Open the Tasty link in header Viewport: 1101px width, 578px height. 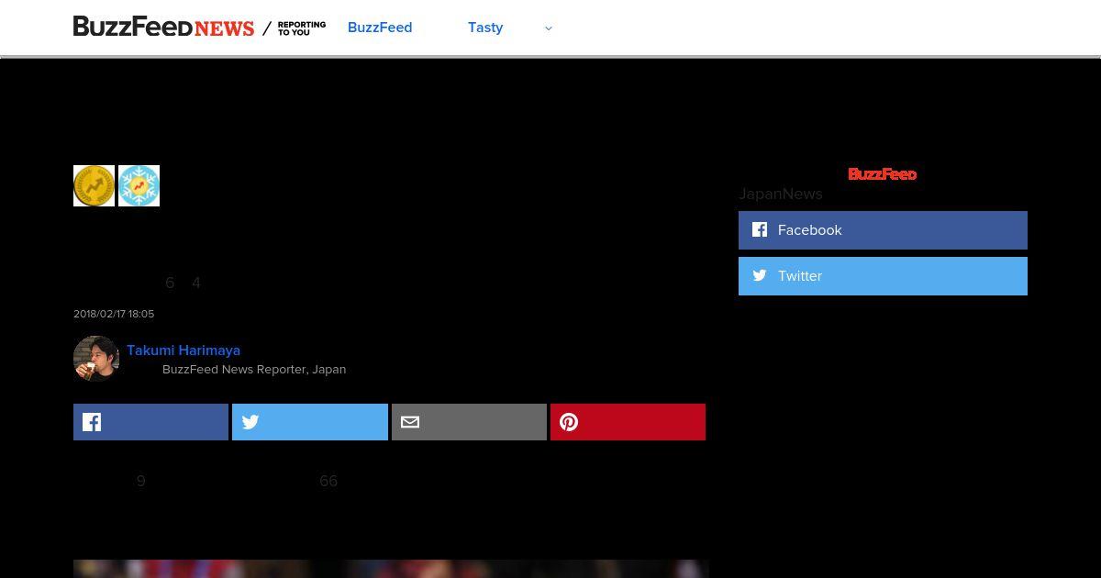pyautogui.click(x=485, y=28)
